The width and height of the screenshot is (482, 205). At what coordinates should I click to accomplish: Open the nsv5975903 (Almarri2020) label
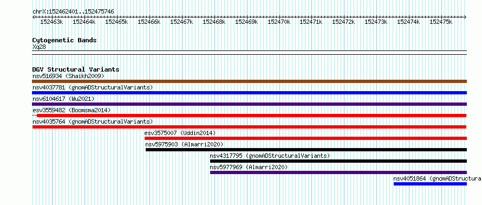[x=185, y=144]
